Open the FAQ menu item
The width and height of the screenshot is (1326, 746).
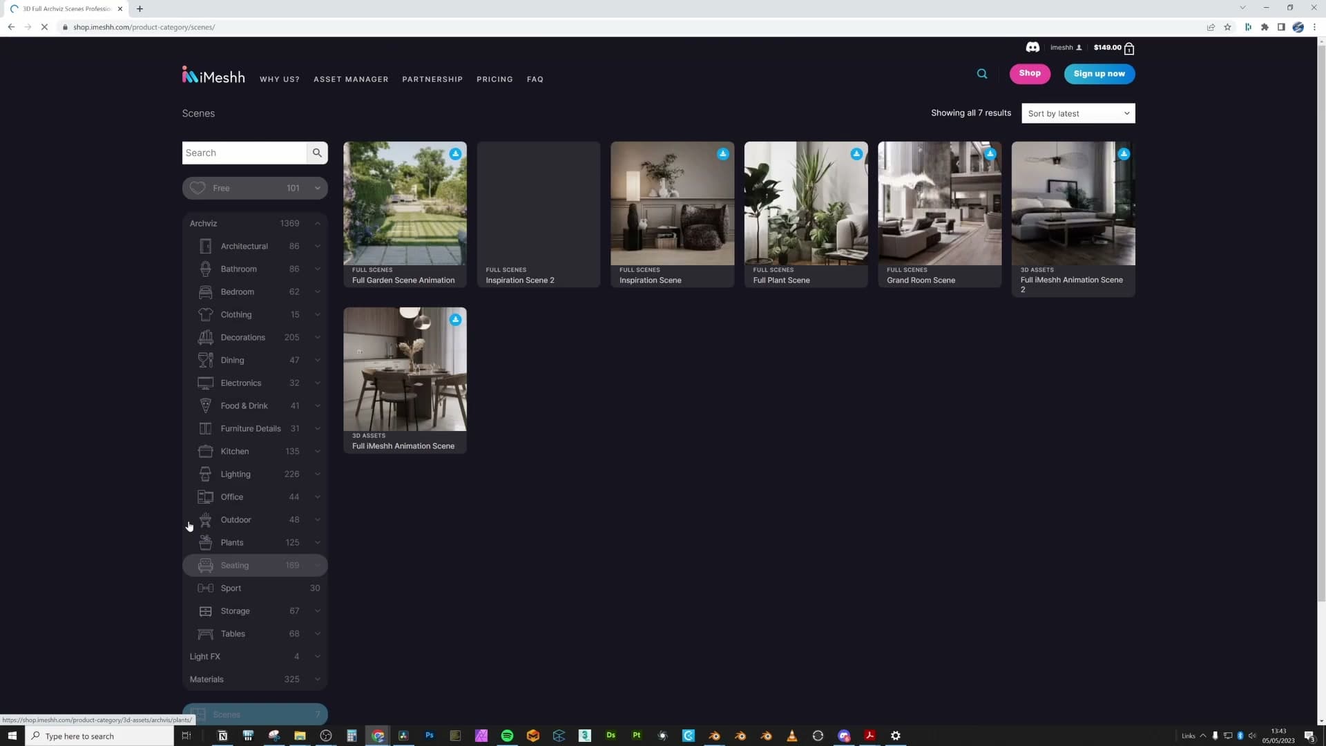pos(535,79)
